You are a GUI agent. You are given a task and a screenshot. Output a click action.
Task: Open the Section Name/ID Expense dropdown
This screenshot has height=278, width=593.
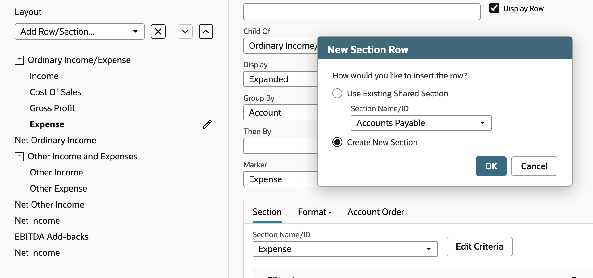point(345,249)
